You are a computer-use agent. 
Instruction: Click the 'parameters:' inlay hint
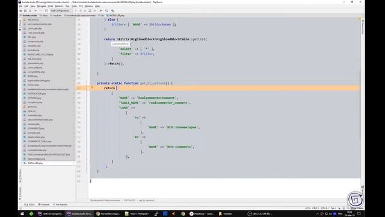pyautogui.click(x=120, y=44)
